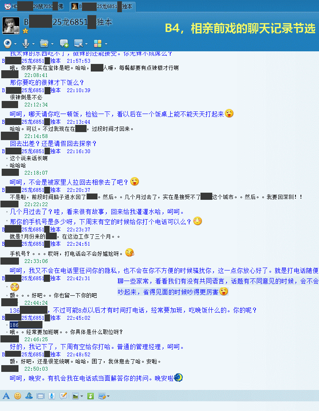The width and height of the screenshot is (319, 411).
Task: Expand the dropdown arrow beside the webcam icon
Action: point(15,44)
